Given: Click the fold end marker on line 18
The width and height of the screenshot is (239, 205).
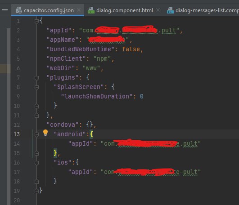Looking at the screenshot, I should pos(36,182).
